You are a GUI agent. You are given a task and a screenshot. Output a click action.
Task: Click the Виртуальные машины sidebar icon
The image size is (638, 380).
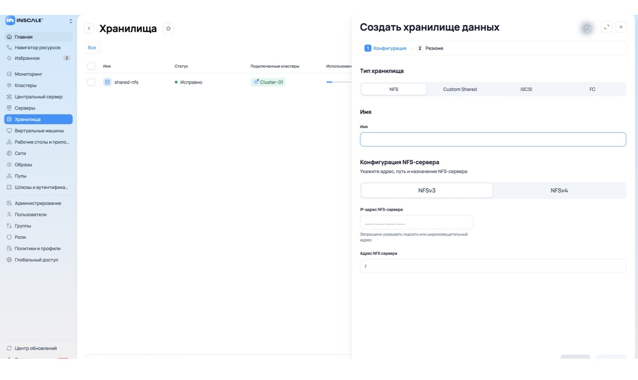(x=9, y=131)
